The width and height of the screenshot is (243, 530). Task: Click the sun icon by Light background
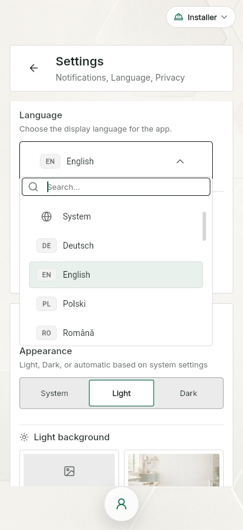tap(24, 437)
